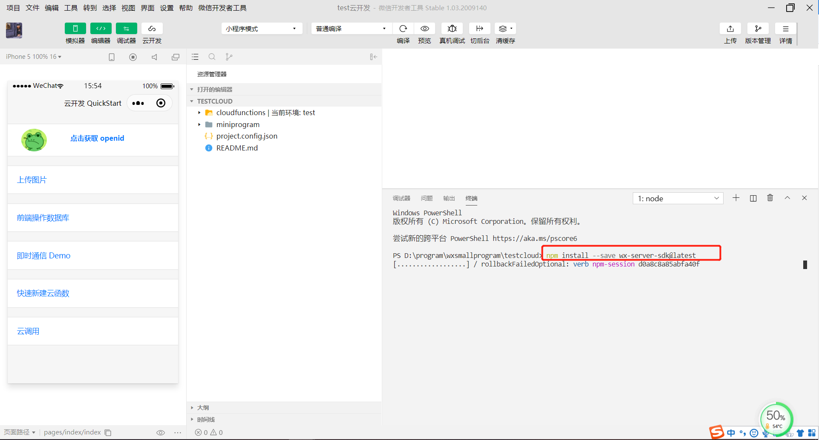Click the 切后台 switch-to-background icon

click(x=479, y=28)
